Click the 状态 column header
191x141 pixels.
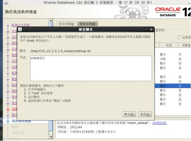pos(169,45)
